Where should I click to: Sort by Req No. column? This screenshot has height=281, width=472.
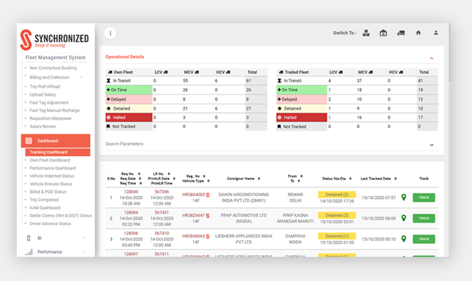tap(139, 174)
